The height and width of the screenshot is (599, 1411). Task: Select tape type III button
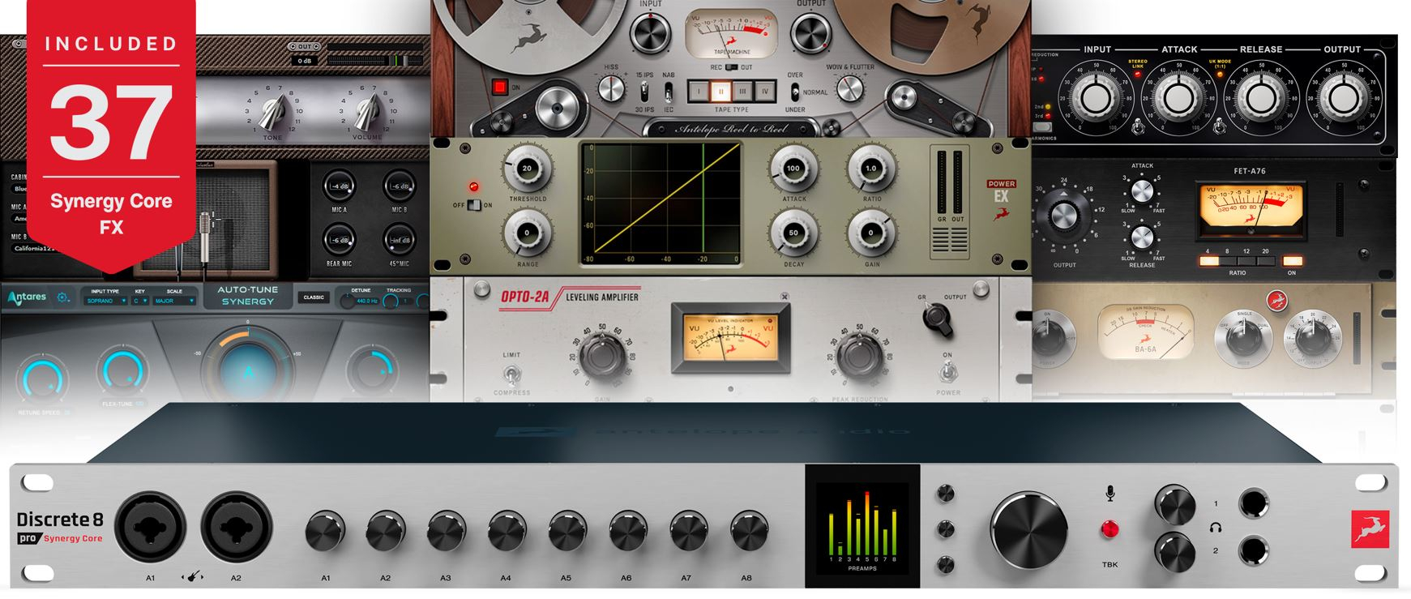[742, 92]
